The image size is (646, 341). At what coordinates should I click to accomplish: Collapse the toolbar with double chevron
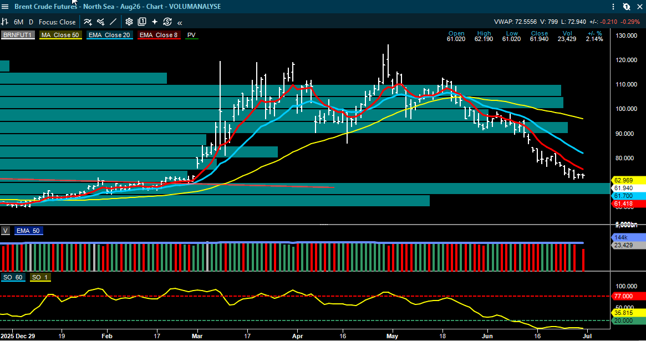pyautogui.click(x=180, y=22)
